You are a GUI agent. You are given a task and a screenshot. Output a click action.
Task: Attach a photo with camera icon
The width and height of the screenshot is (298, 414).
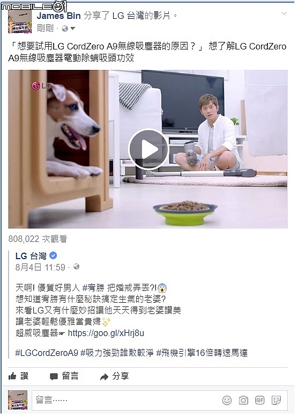(243, 400)
